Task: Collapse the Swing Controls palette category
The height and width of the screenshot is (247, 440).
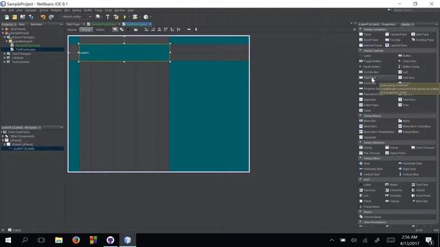Action: tap(360, 51)
